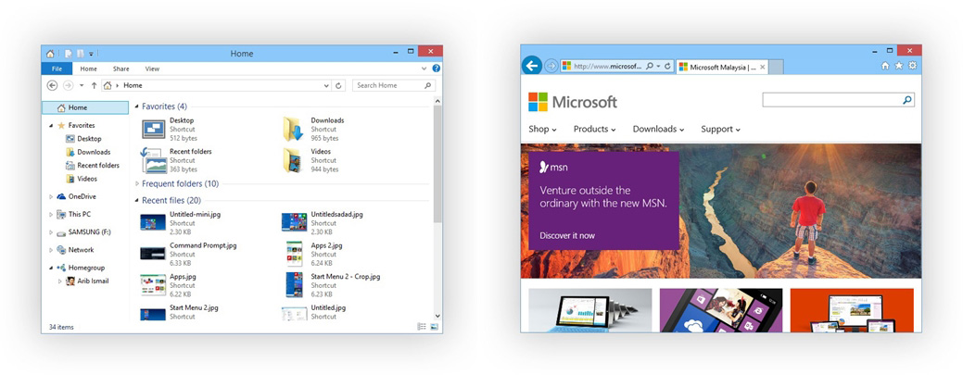Expand the SAMSUNG (F:) drive node

point(51,232)
